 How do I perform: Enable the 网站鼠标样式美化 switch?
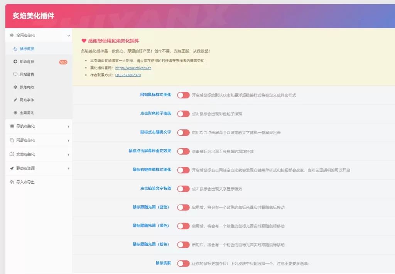[x=183, y=95]
